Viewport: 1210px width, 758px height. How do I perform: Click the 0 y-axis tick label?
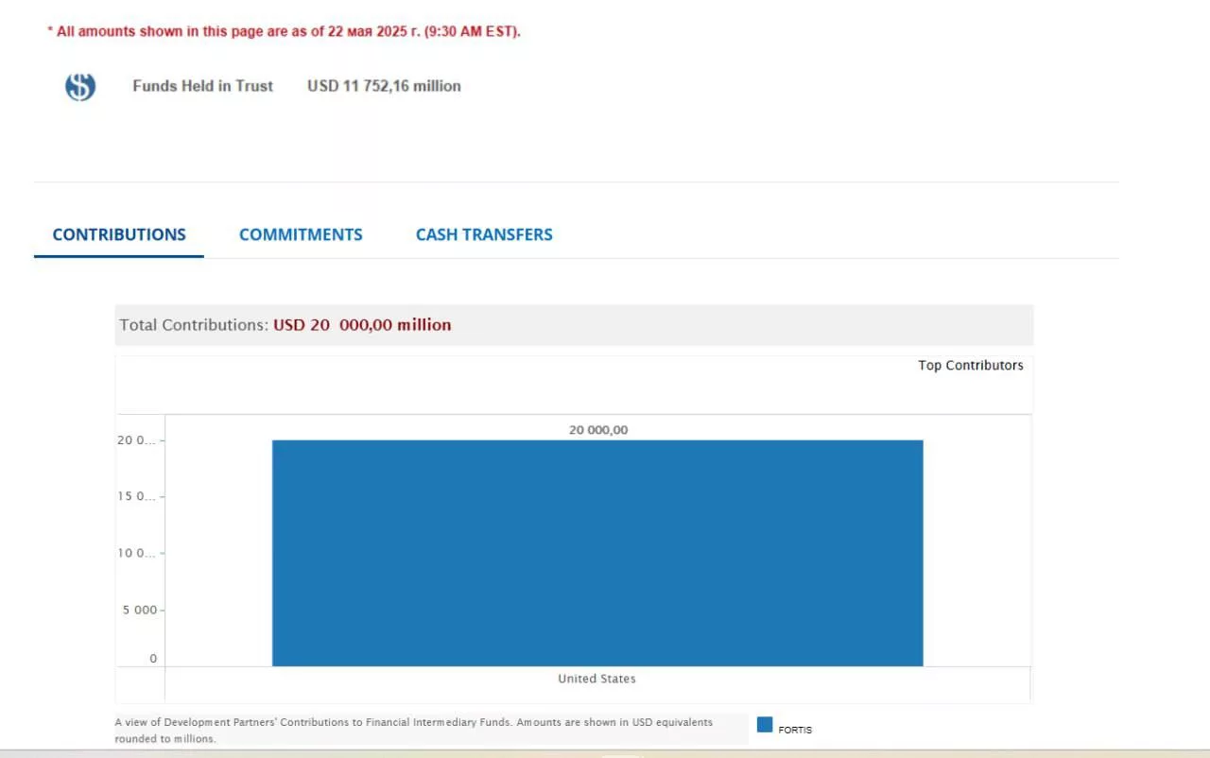pos(153,659)
